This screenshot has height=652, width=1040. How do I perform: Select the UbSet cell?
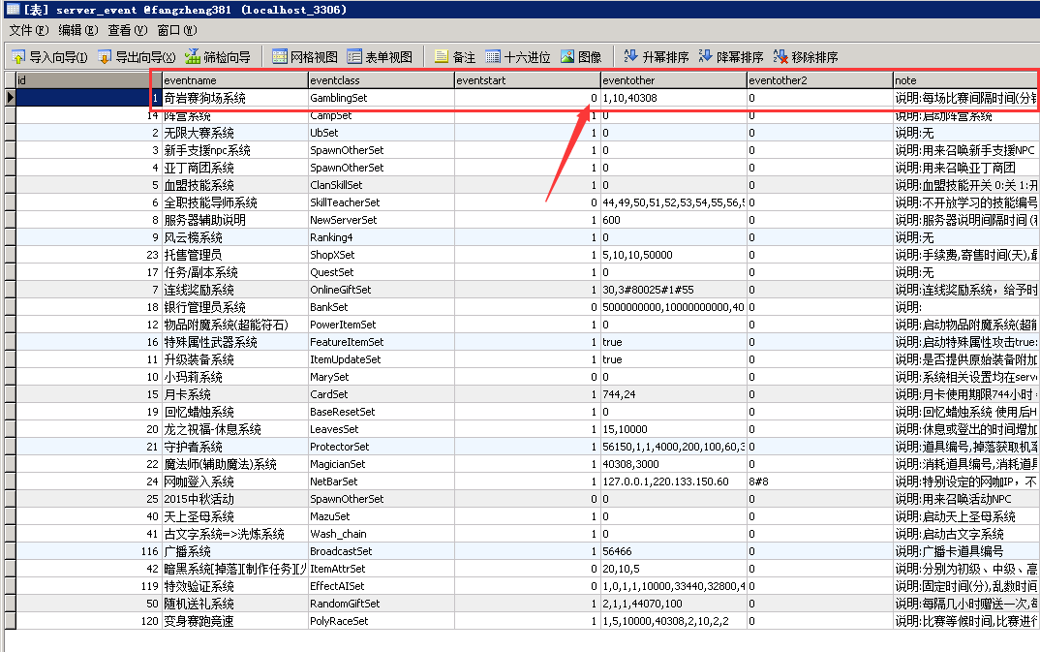[382, 133]
